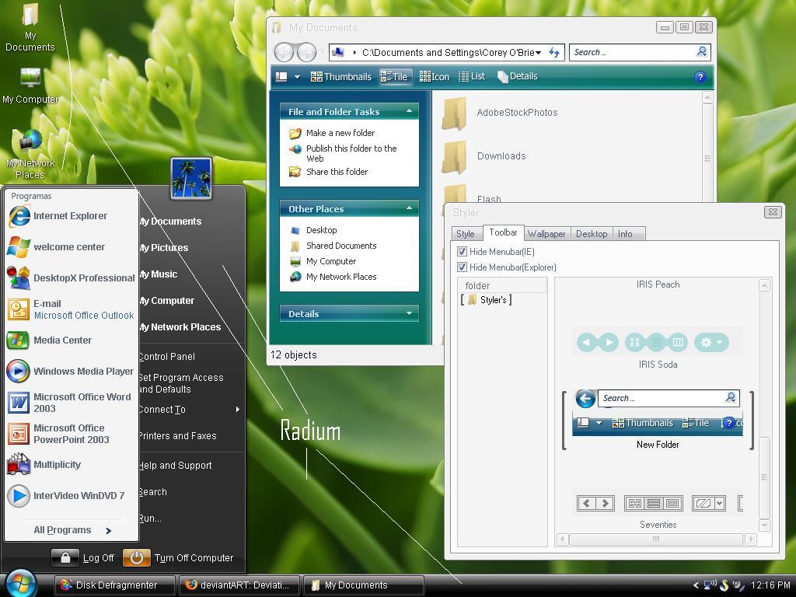Viewport: 796px width, 597px height.
Task: Open the Wallpaper tab in Styler
Action: tap(546, 233)
